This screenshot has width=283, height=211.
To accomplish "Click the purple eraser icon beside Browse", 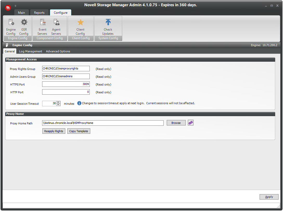I will [x=191, y=123].
